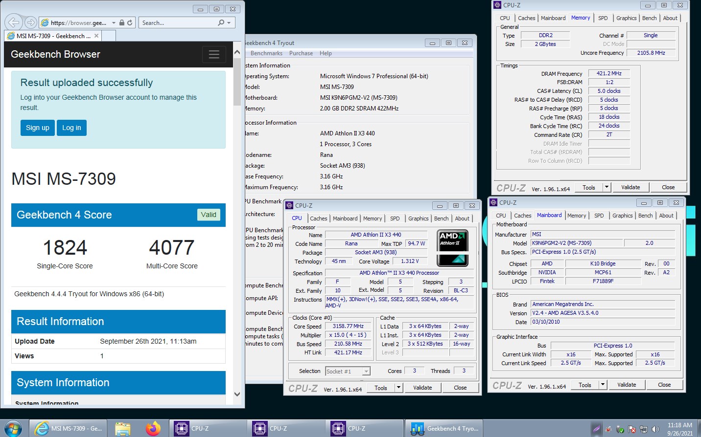This screenshot has height=437, width=701.
Task: Click the browser forward arrow button
Action: (x=30, y=22)
